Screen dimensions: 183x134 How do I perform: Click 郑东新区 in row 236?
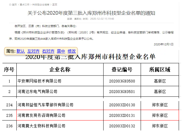pos(160,126)
